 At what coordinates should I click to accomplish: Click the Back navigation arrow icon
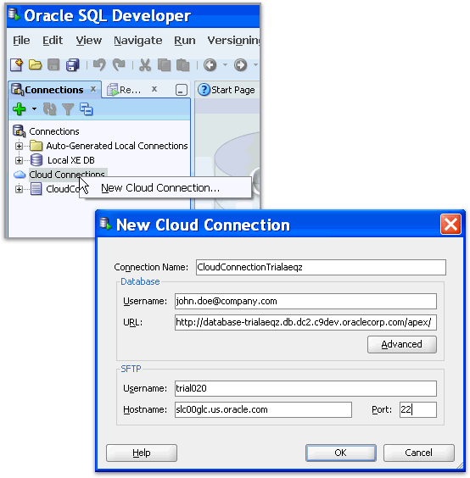(x=210, y=65)
